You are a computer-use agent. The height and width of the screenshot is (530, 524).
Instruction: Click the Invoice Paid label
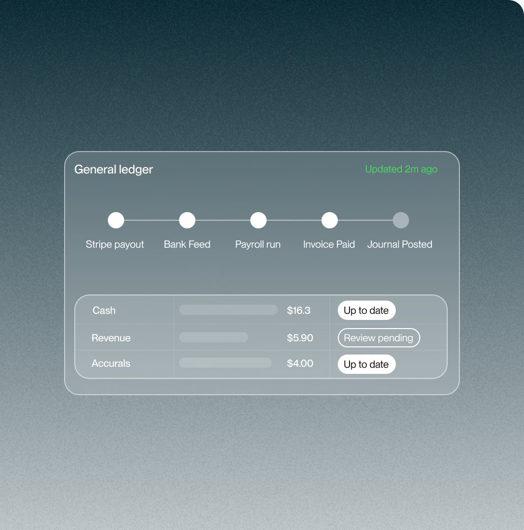pos(329,244)
